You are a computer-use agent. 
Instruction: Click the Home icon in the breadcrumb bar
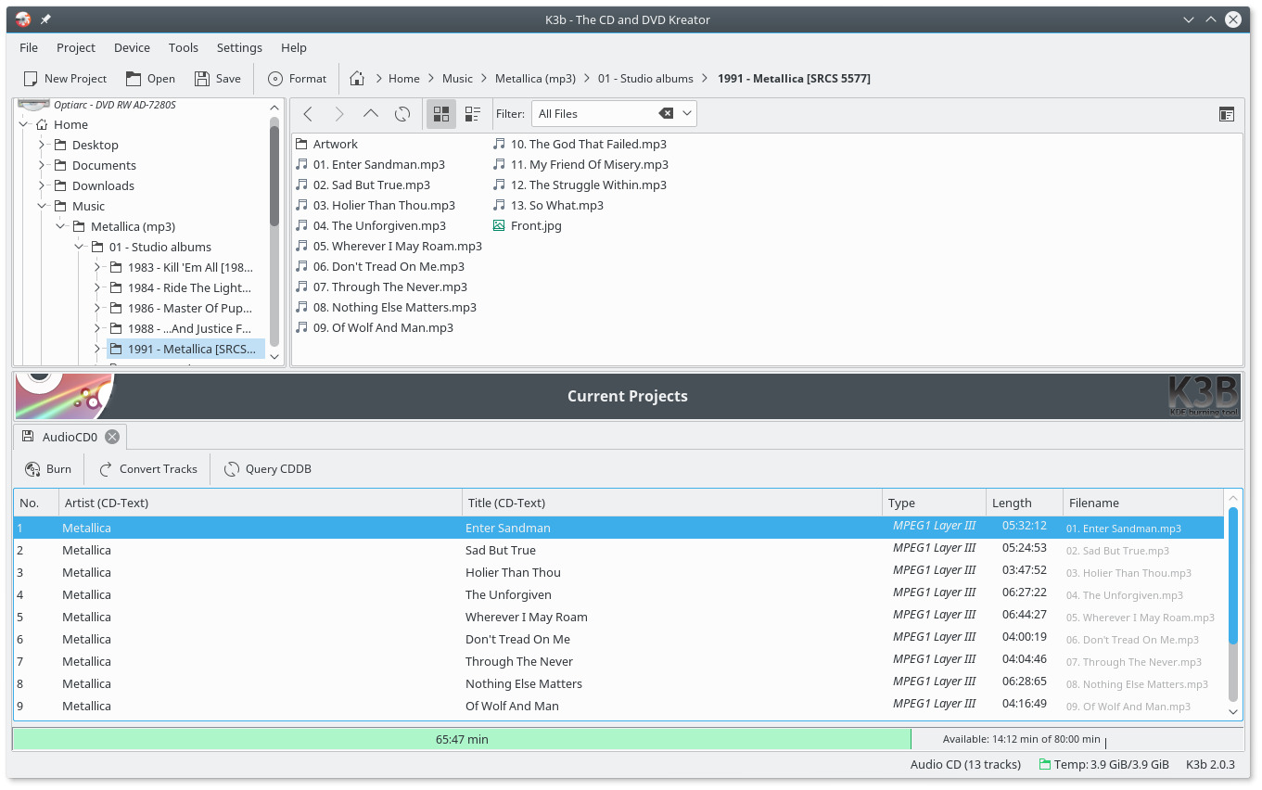[357, 79]
